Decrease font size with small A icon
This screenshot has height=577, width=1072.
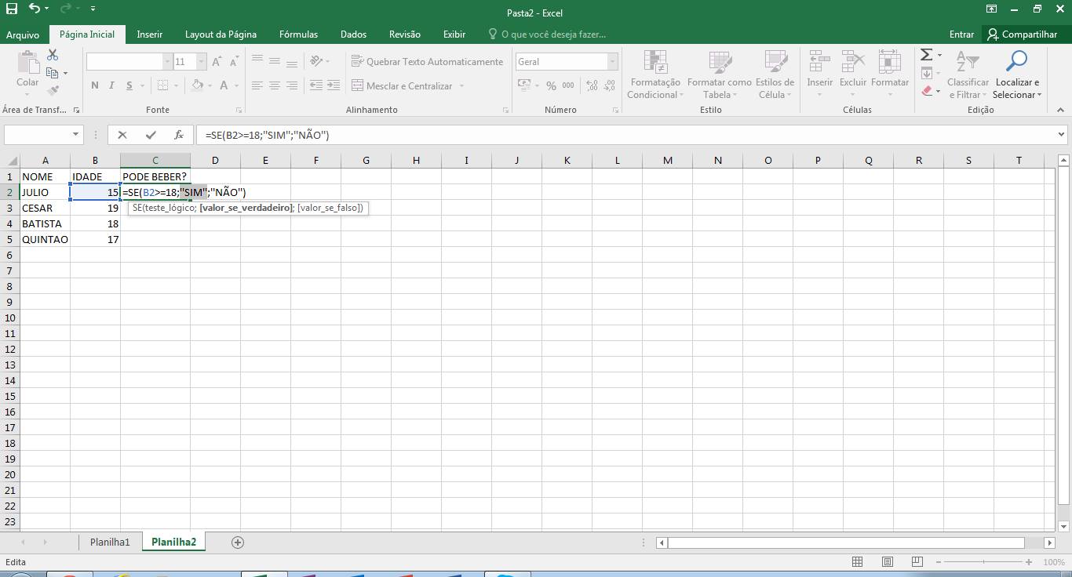point(235,61)
